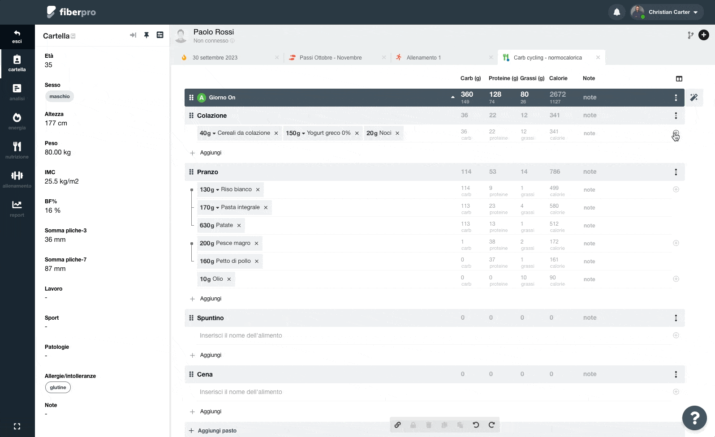Remove Noci food chip
The width and height of the screenshot is (715, 437).
[397, 133]
